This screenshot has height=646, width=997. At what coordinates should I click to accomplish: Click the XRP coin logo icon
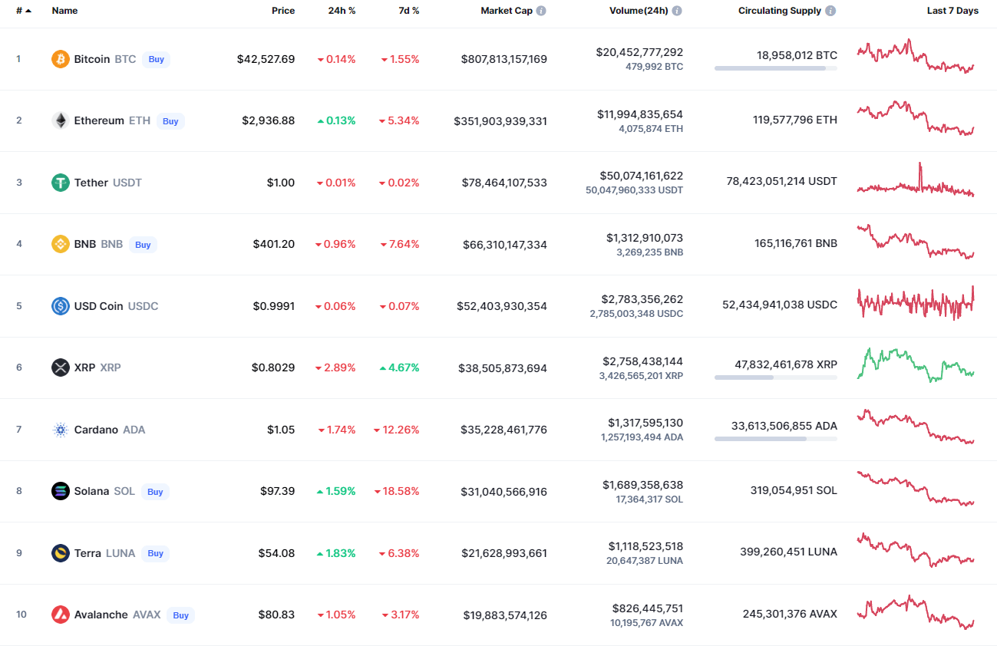(x=60, y=367)
